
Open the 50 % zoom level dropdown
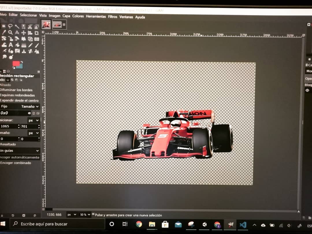(85, 214)
